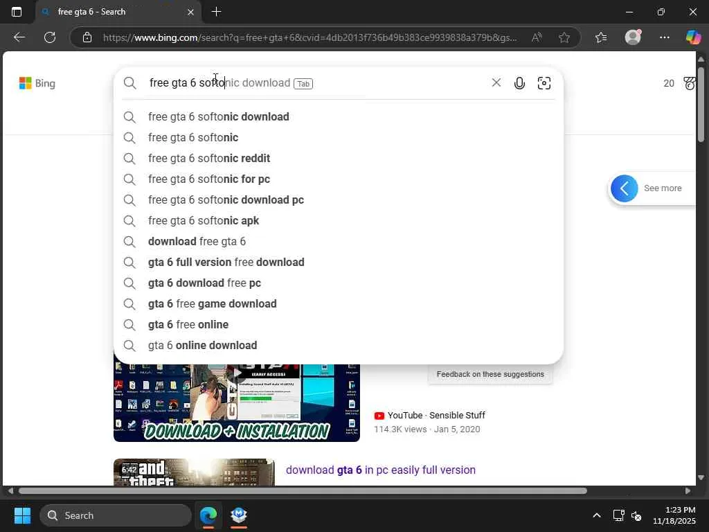View site information lock icon
Viewport: 709px width, 532px height.
(87, 37)
